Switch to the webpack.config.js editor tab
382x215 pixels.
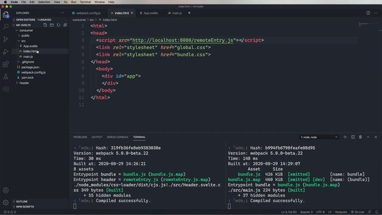pyautogui.click(x=88, y=13)
